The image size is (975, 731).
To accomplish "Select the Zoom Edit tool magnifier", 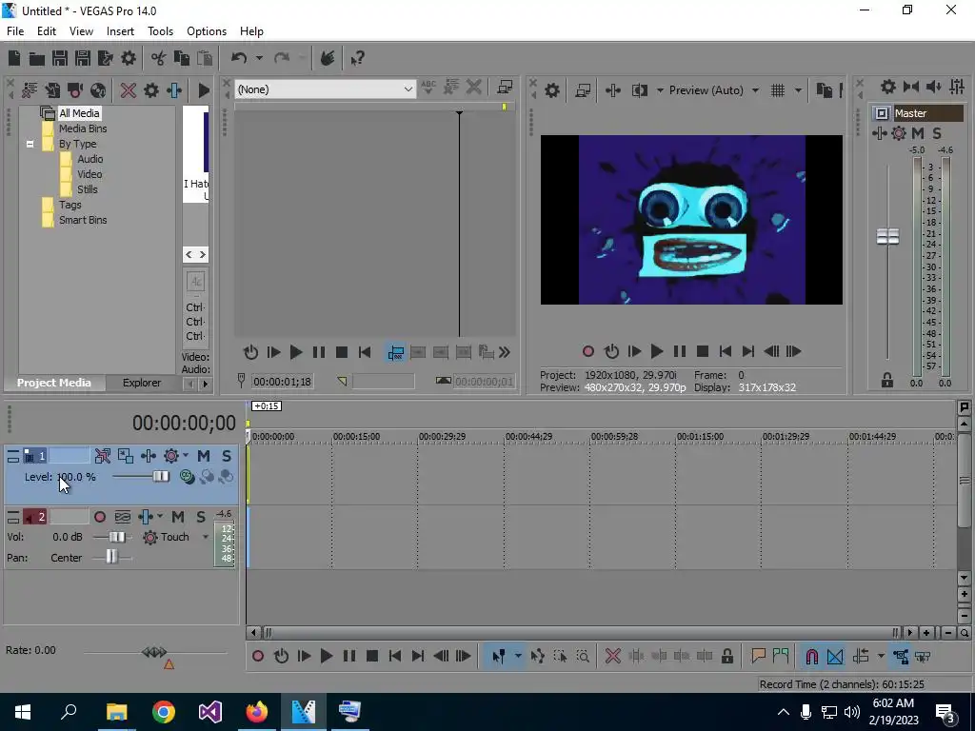I will click(x=583, y=656).
